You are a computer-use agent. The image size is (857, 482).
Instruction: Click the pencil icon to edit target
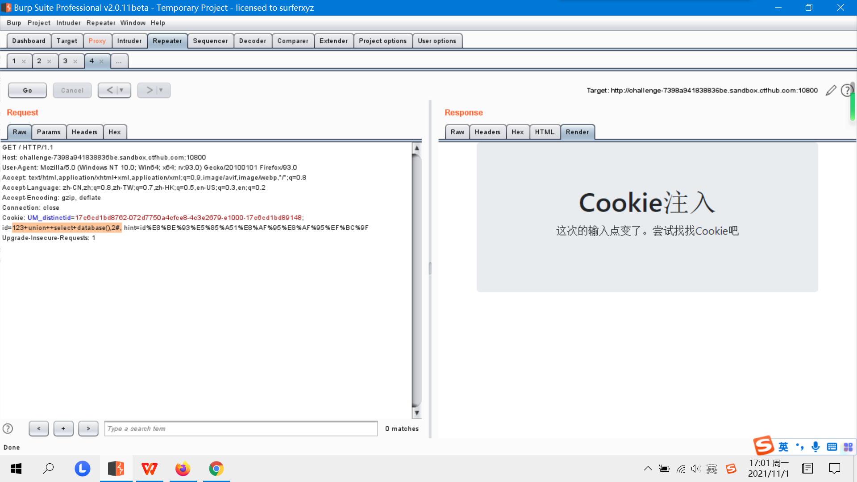point(831,91)
